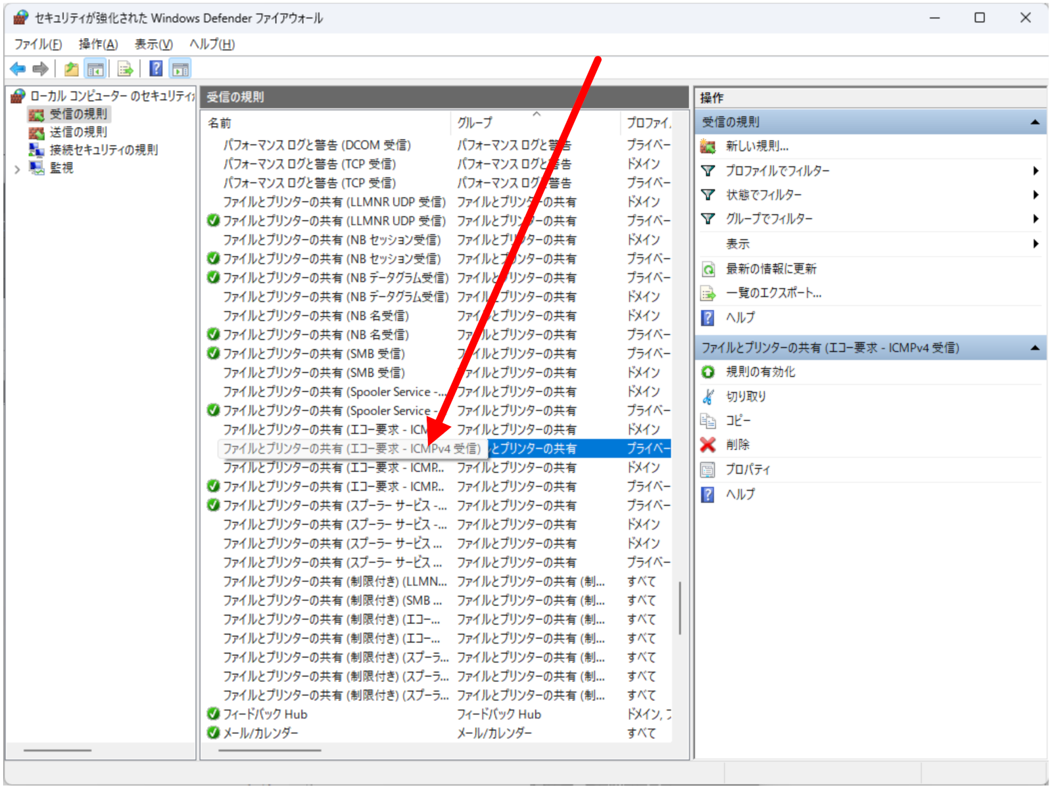Select 送信の規則 in the left tree
Viewport: 1052px width, 789px height.
point(78,132)
